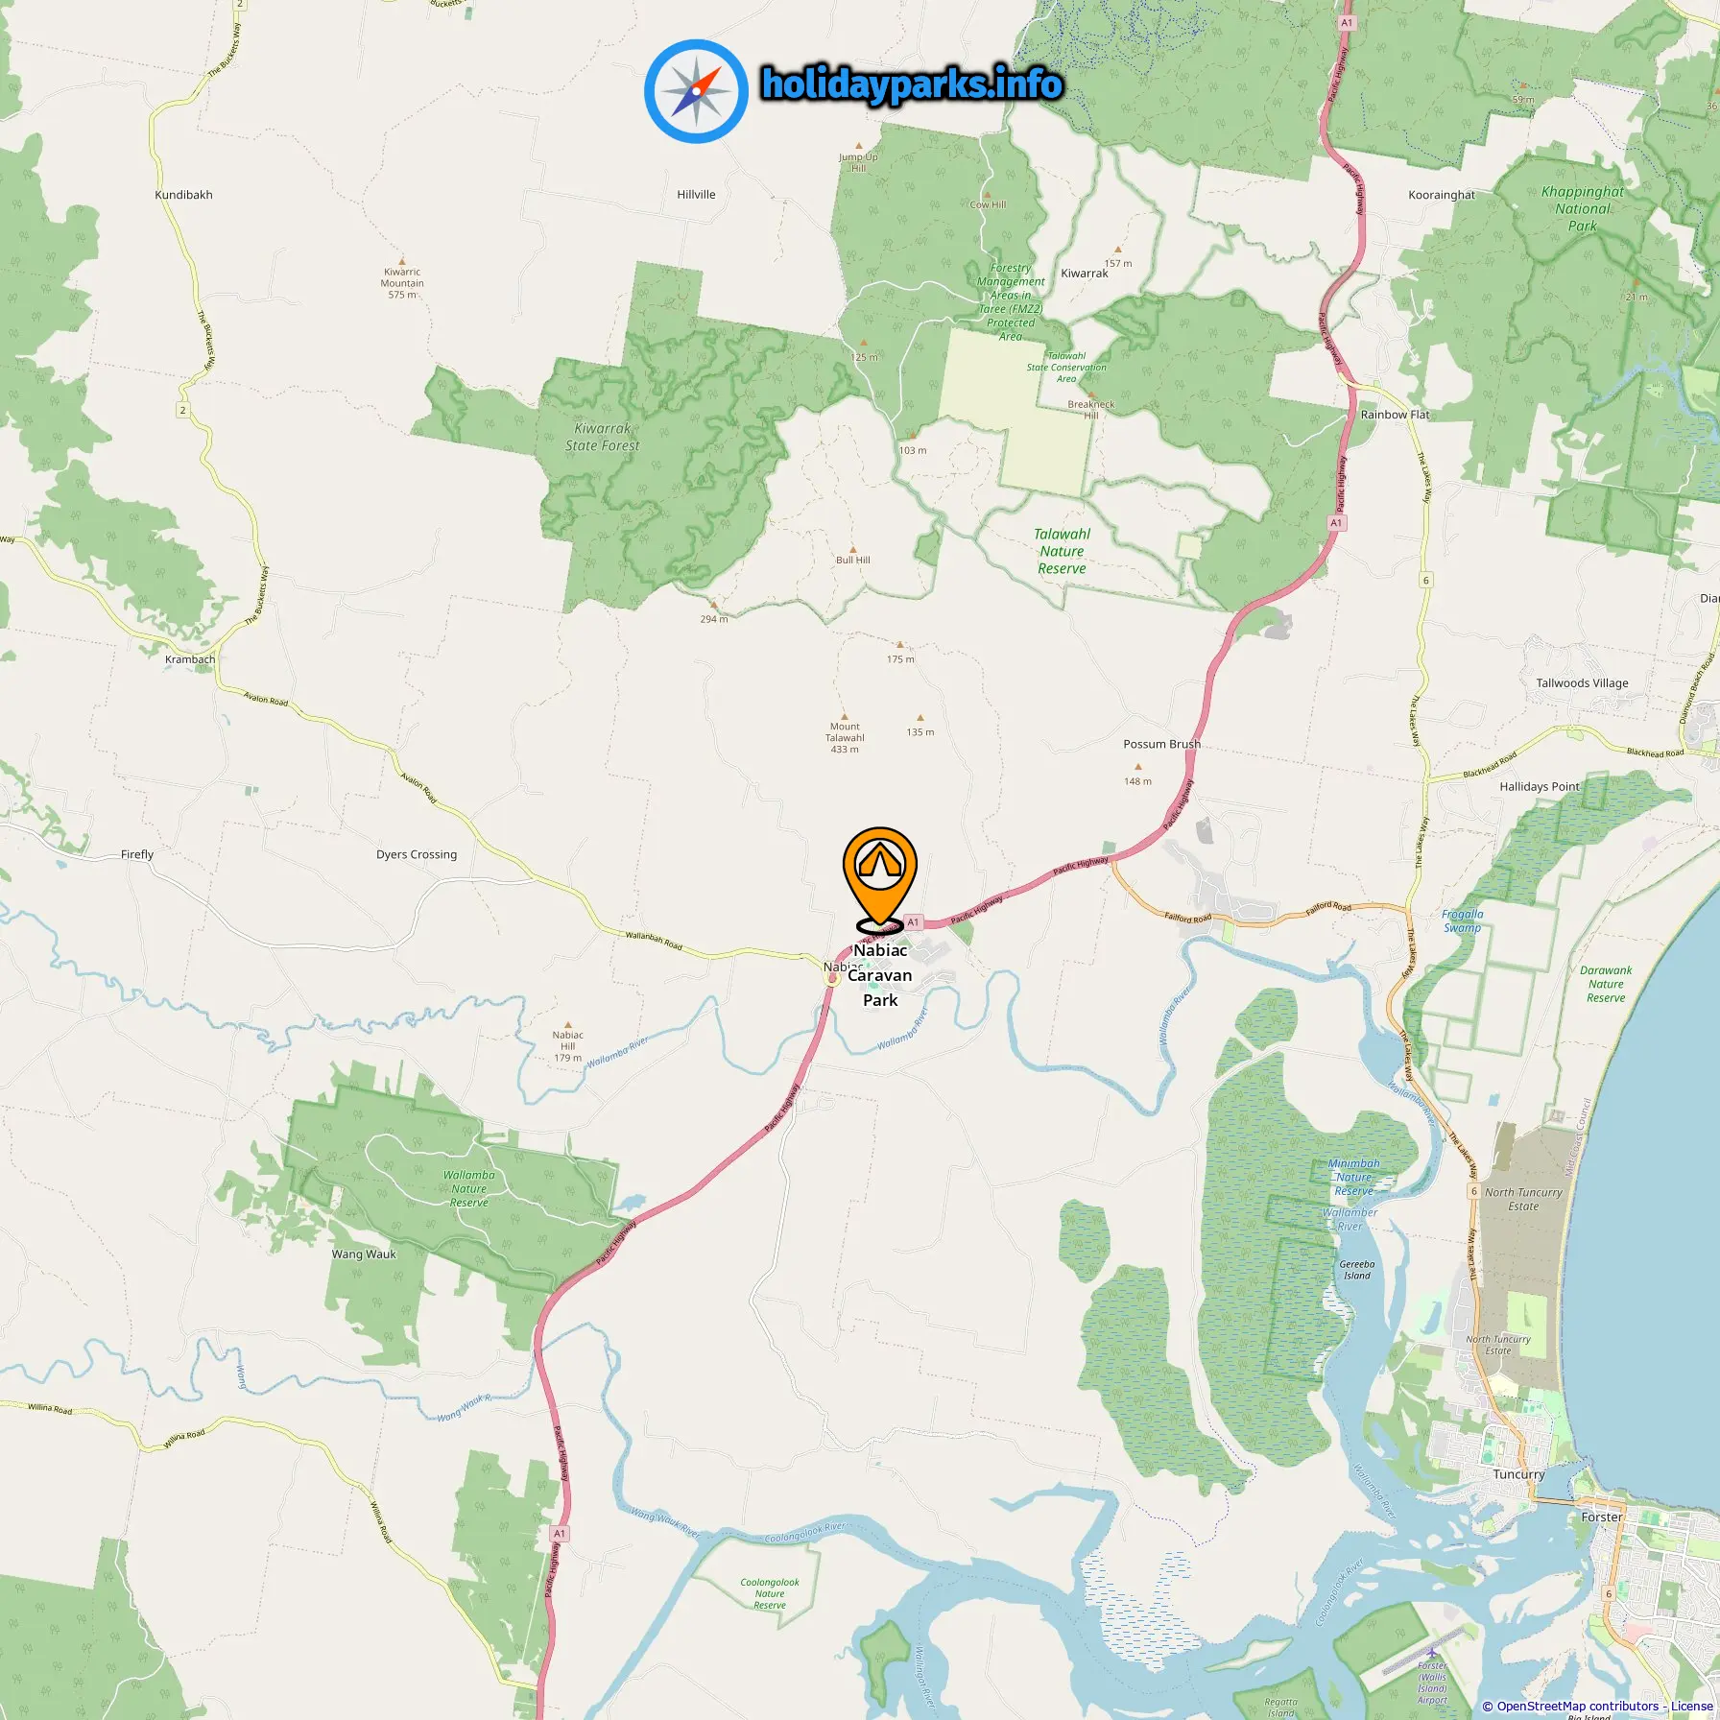Click the Khappinghat National Park label

pyautogui.click(x=1583, y=208)
